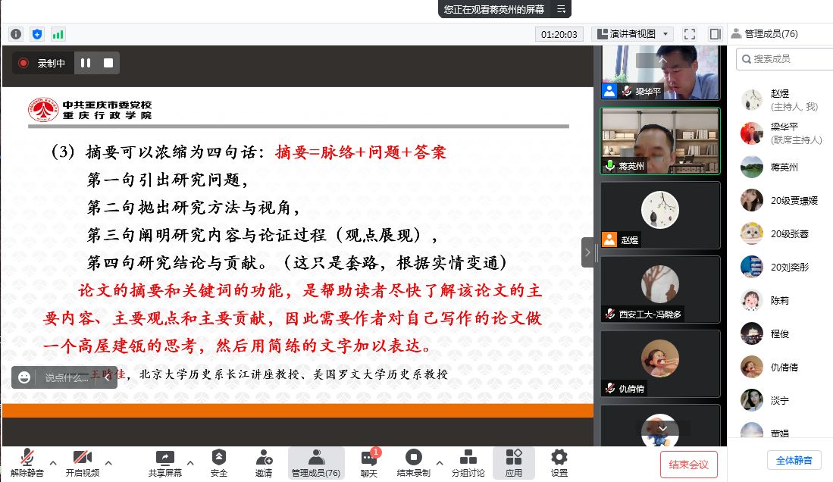Click the search members (搜索成员) field

pos(785,58)
